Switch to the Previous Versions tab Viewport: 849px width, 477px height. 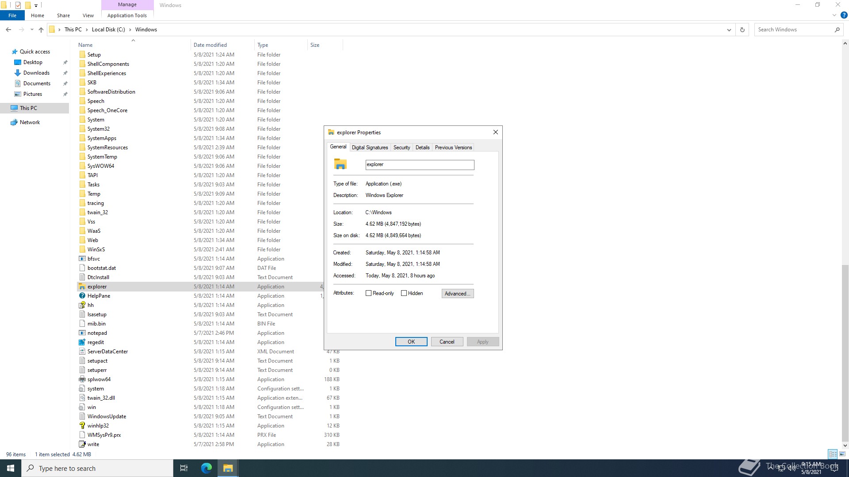pyautogui.click(x=453, y=148)
